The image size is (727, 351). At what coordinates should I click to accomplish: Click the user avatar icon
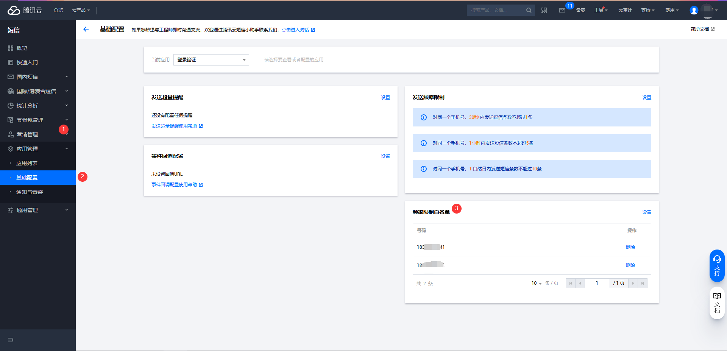pyautogui.click(x=694, y=10)
